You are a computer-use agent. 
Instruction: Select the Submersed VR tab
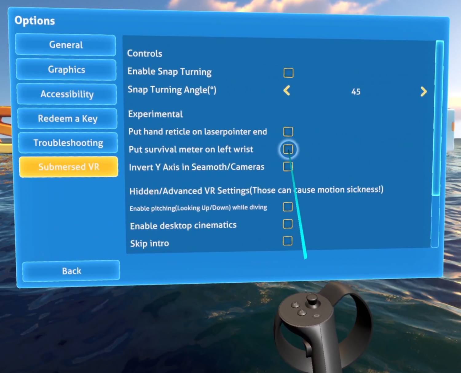click(x=69, y=167)
